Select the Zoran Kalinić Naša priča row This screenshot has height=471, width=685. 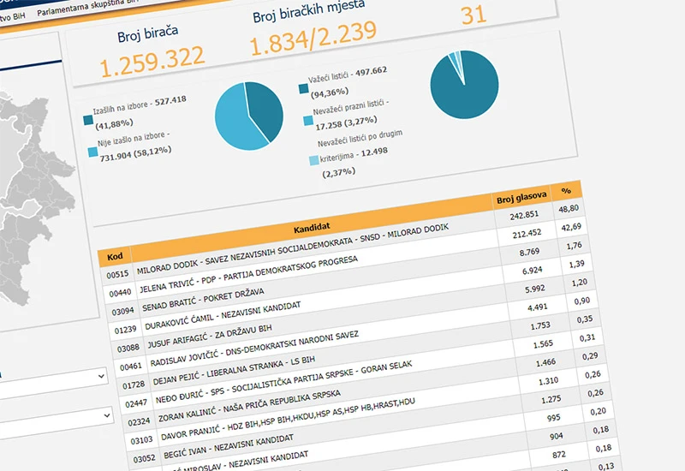click(366, 388)
